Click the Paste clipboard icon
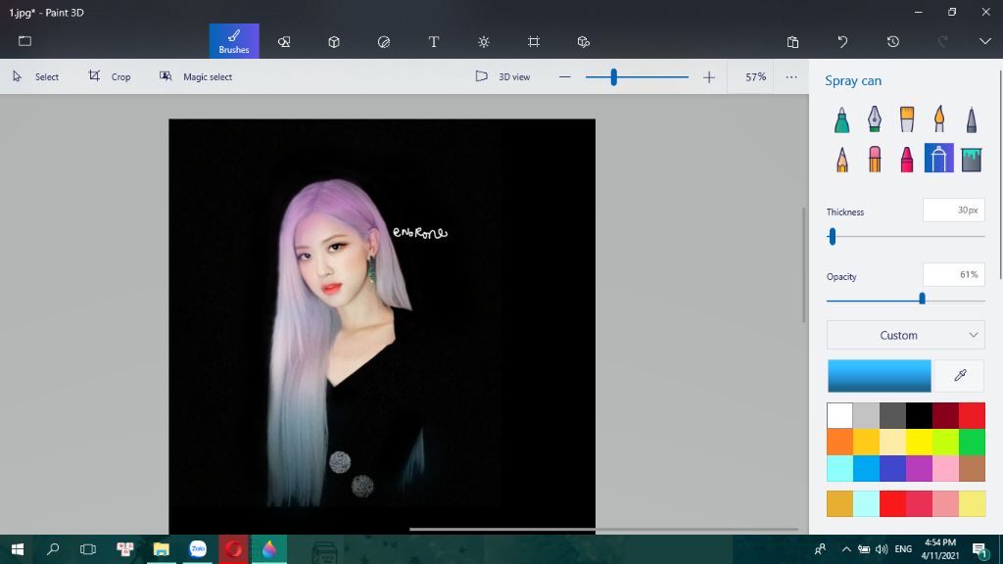 pos(792,41)
